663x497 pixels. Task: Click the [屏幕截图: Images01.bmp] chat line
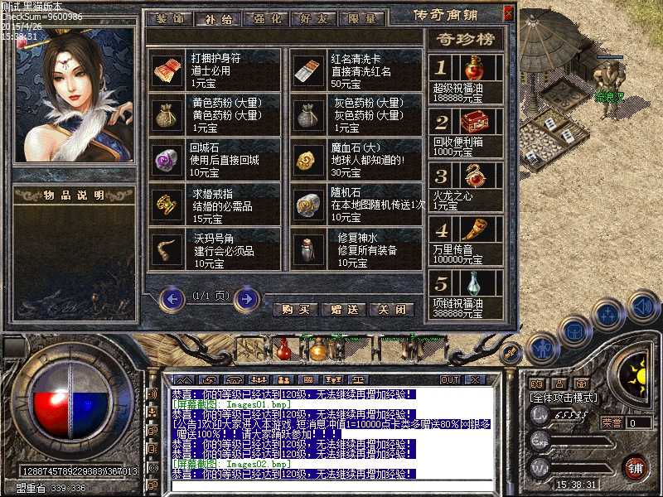(x=231, y=404)
